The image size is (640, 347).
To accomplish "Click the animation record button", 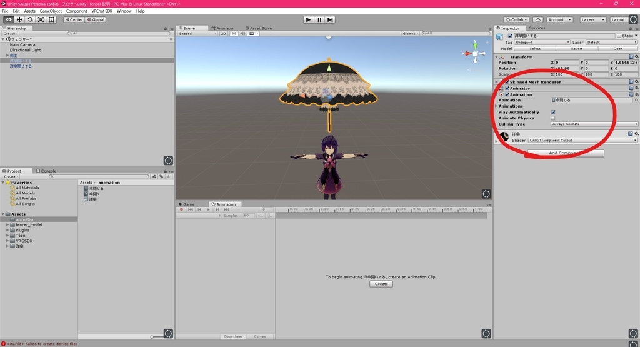I will pos(182,209).
